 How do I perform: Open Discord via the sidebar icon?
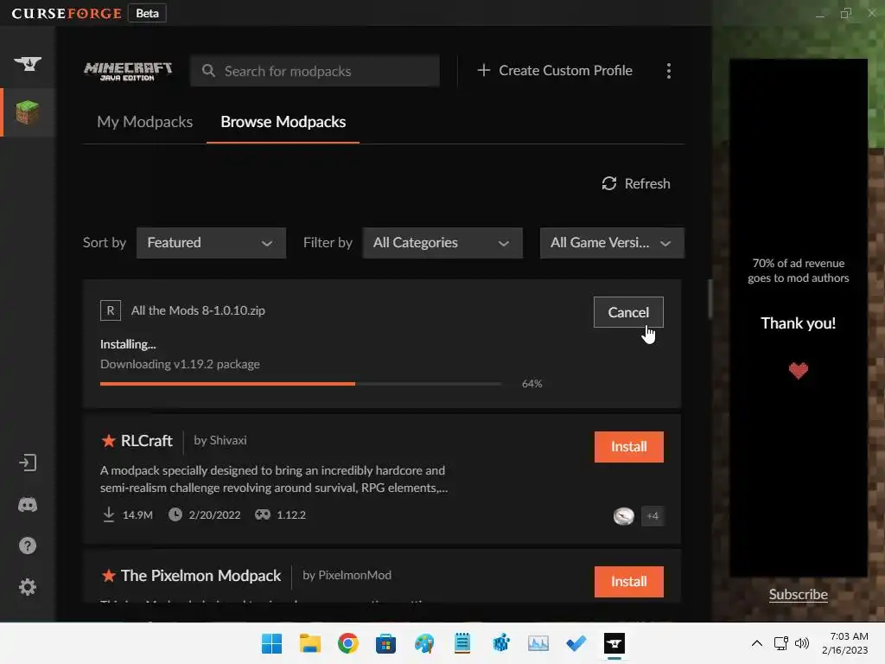click(x=27, y=504)
